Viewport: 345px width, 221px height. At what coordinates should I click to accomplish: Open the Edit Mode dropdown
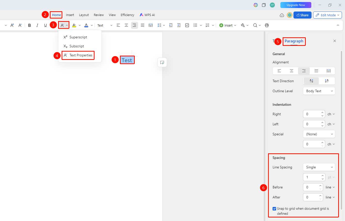327,15
